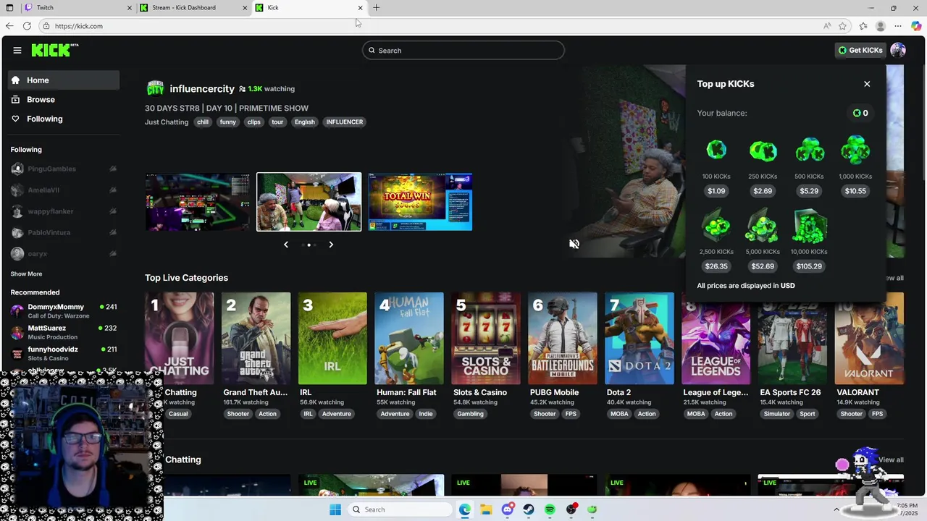Open the VALORANT category card

pyautogui.click(x=870, y=338)
